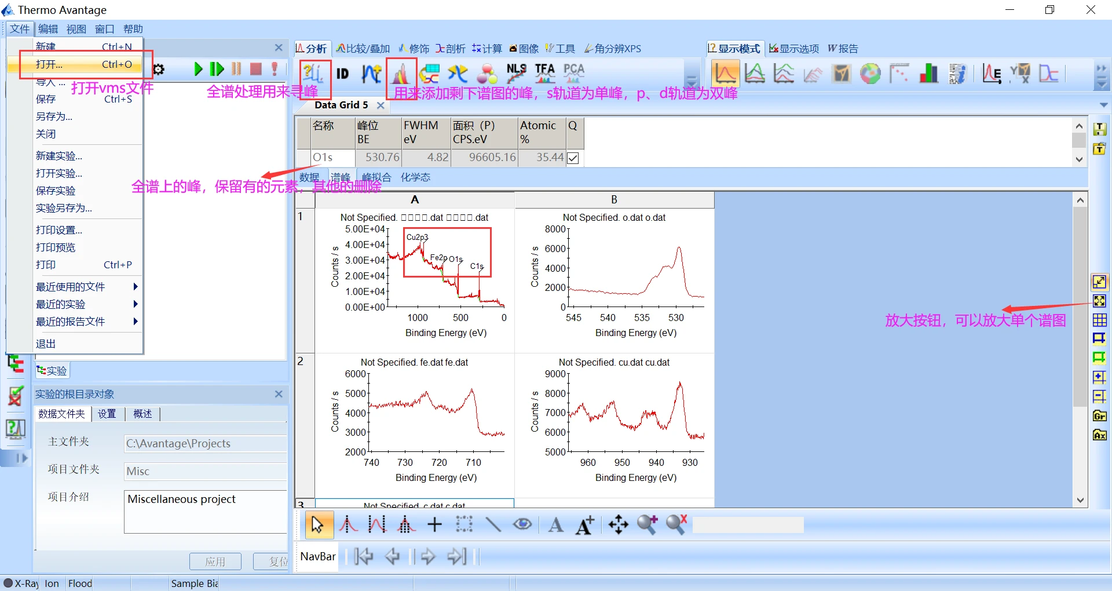Viewport: 1112px width, 591px height.
Task: Select the add peak curve icon
Action: point(371,74)
